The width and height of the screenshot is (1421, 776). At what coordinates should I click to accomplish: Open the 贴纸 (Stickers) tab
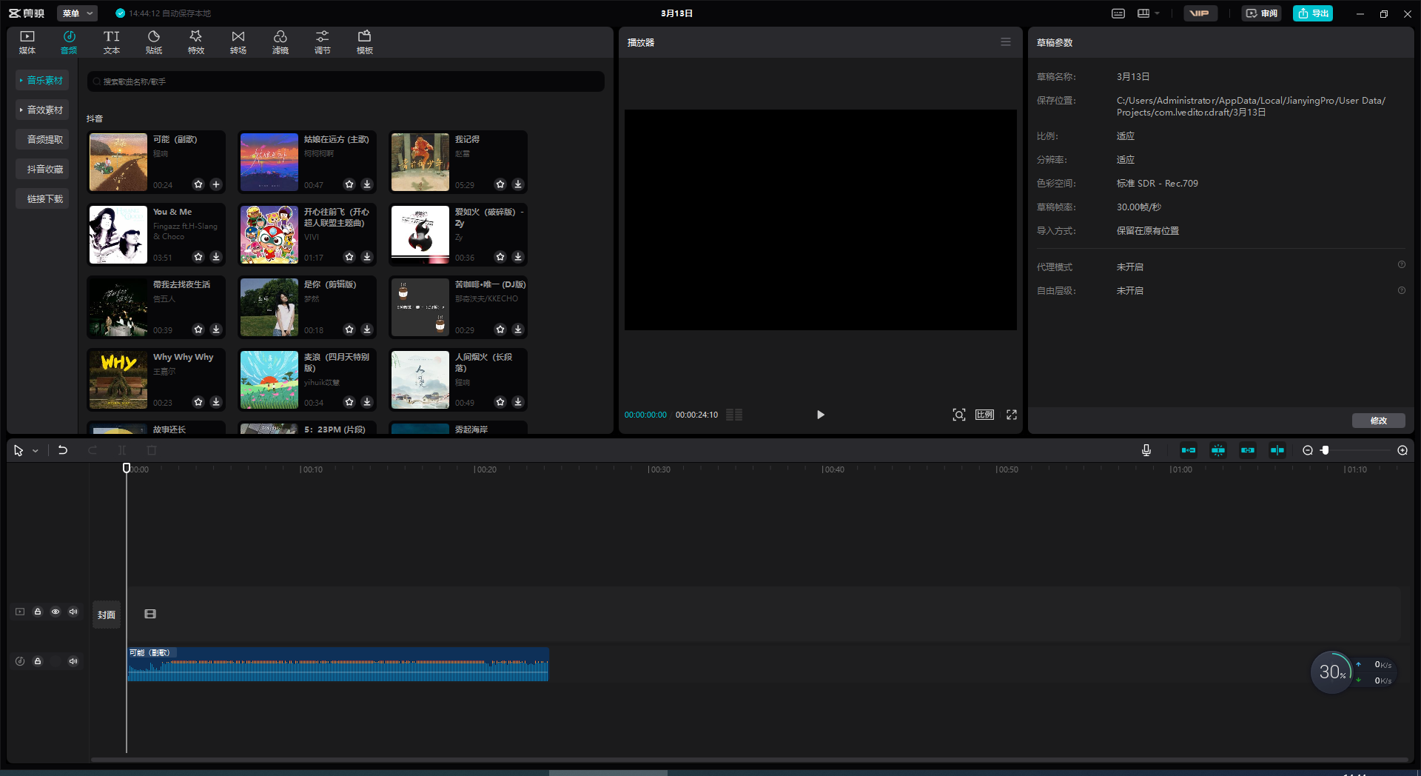154,42
